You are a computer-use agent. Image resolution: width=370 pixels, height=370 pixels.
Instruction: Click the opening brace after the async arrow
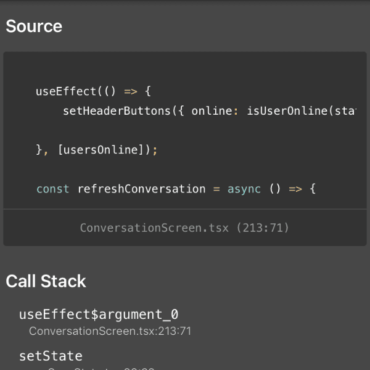coord(312,189)
